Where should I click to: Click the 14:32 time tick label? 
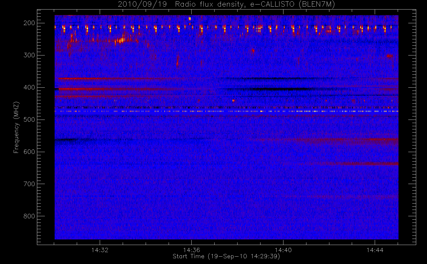point(100,250)
